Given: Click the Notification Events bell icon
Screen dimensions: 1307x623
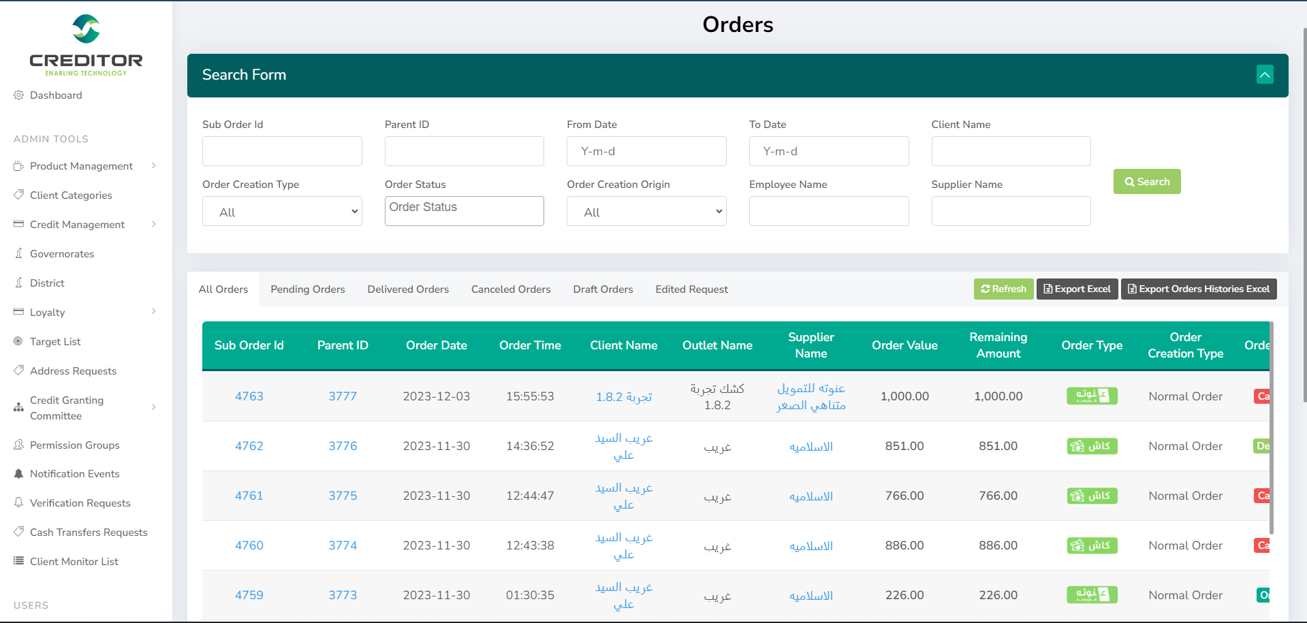Looking at the screenshot, I should [x=18, y=474].
